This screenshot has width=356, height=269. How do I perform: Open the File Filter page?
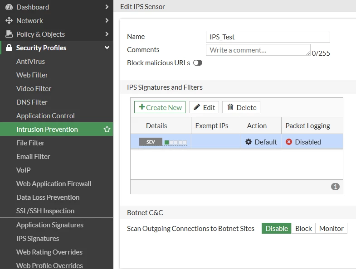pos(30,143)
